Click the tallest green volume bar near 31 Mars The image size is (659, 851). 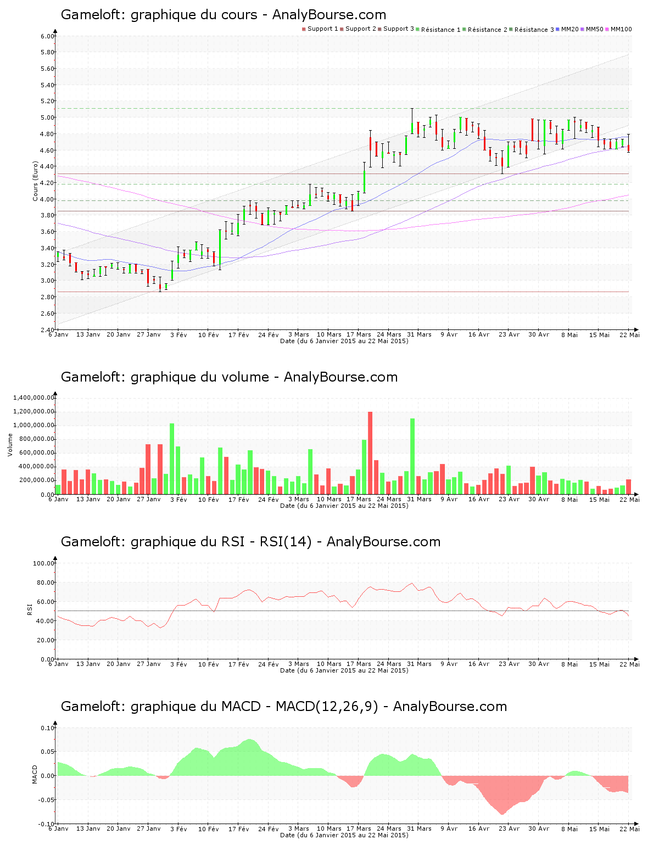click(x=412, y=456)
